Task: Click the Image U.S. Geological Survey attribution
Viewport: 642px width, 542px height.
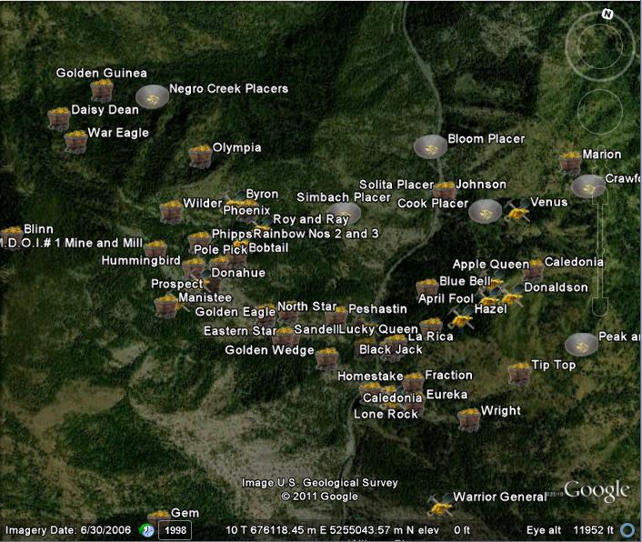Action: [320, 483]
